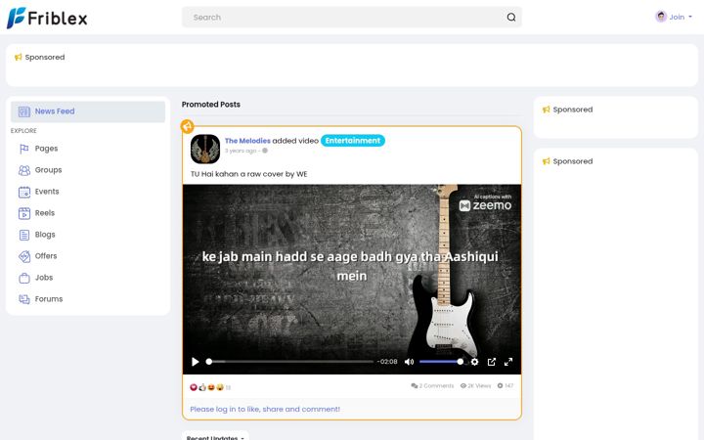Expand the Recent Updates dropdown
Viewport: 704px width, 440px height.
[215, 437]
